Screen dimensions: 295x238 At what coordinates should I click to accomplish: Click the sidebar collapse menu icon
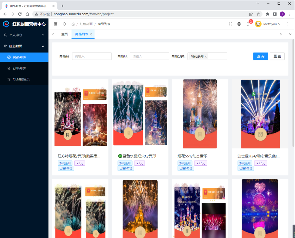[55, 24]
